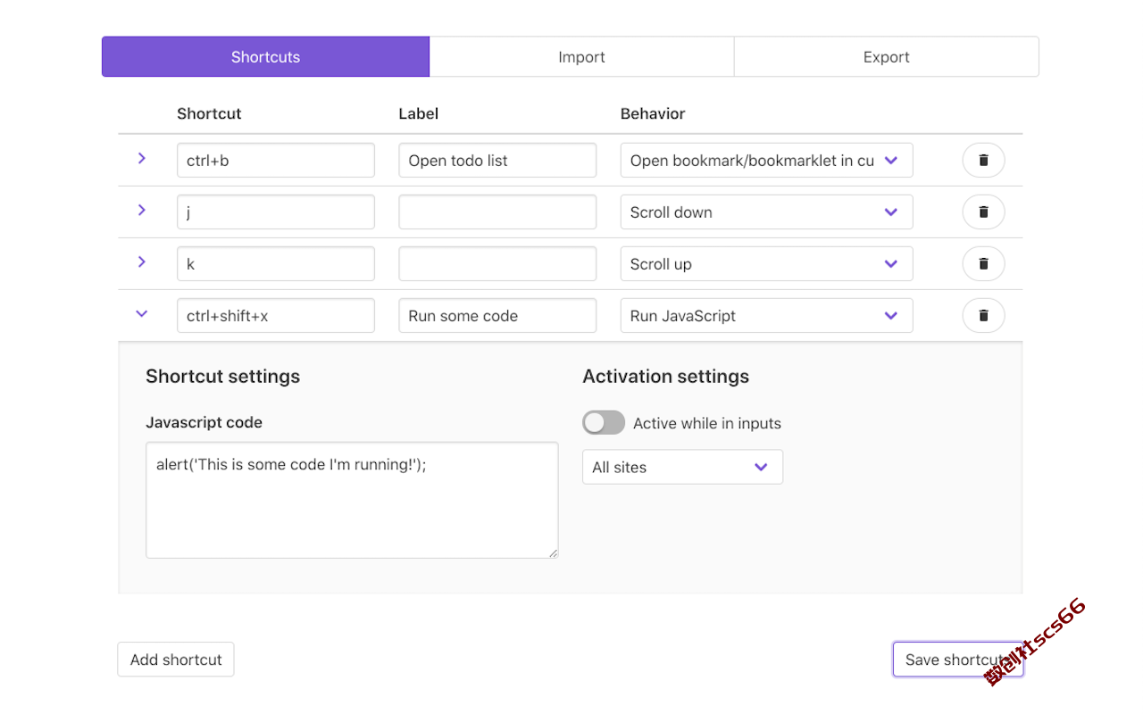Click the Label column header

tap(419, 113)
